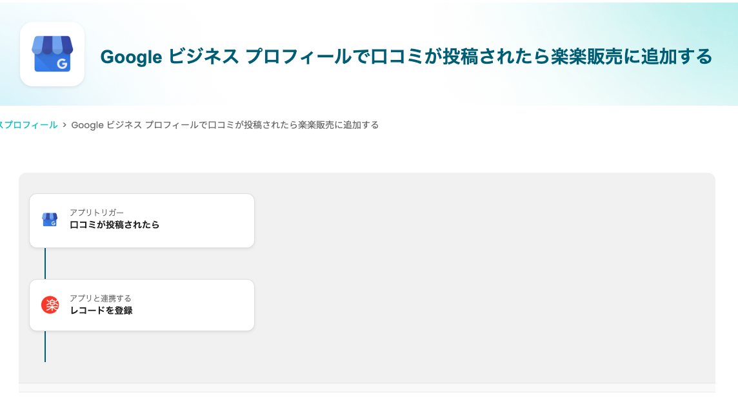Screen dimensions: 738x404
Task: Select the 口コミが投稿されたら step title
Action: click(x=114, y=225)
